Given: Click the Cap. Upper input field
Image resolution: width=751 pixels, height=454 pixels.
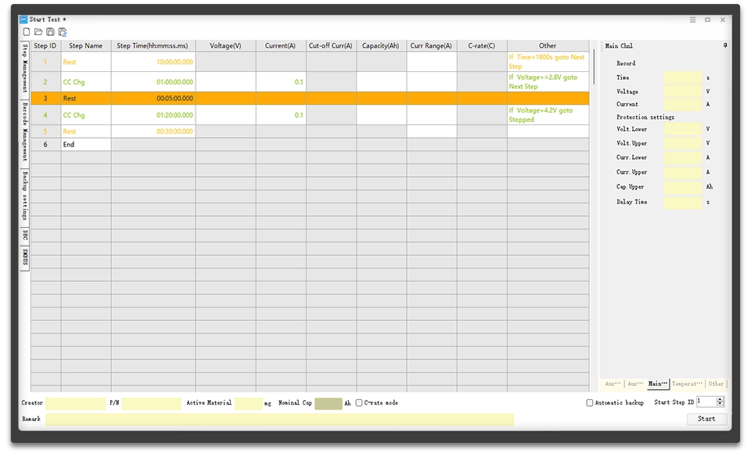Looking at the screenshot, I should coord(682,187).
